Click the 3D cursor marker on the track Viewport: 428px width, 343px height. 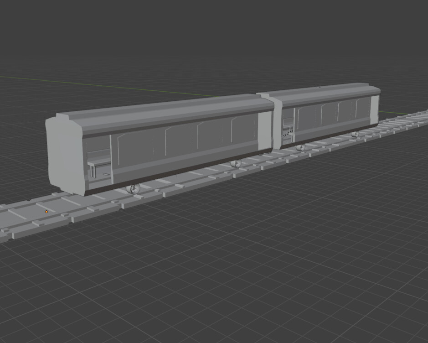click(46, 211)
